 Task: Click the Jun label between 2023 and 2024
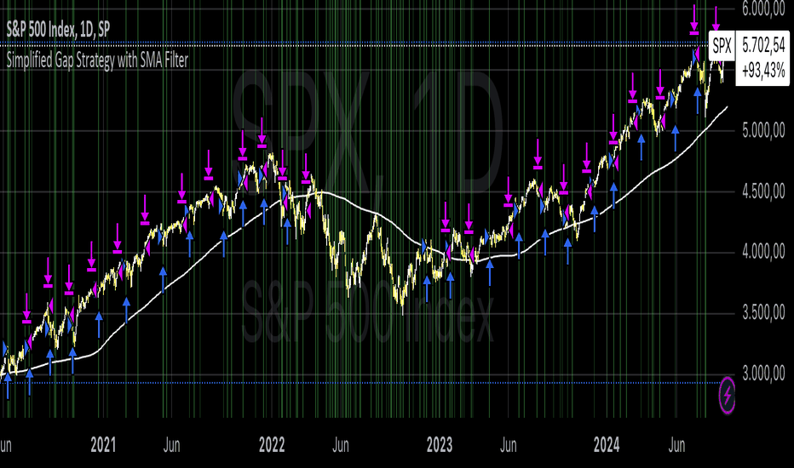(x=508, y=445)
